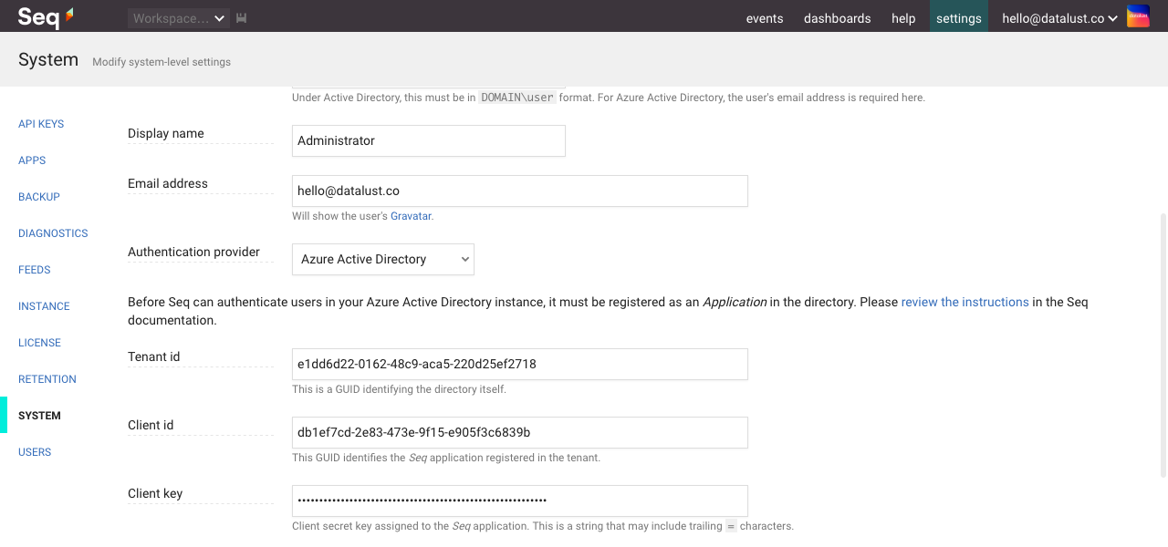The image size is (1168, 547).
Task: Focus the Display name input field
Action: click(429, 140)
